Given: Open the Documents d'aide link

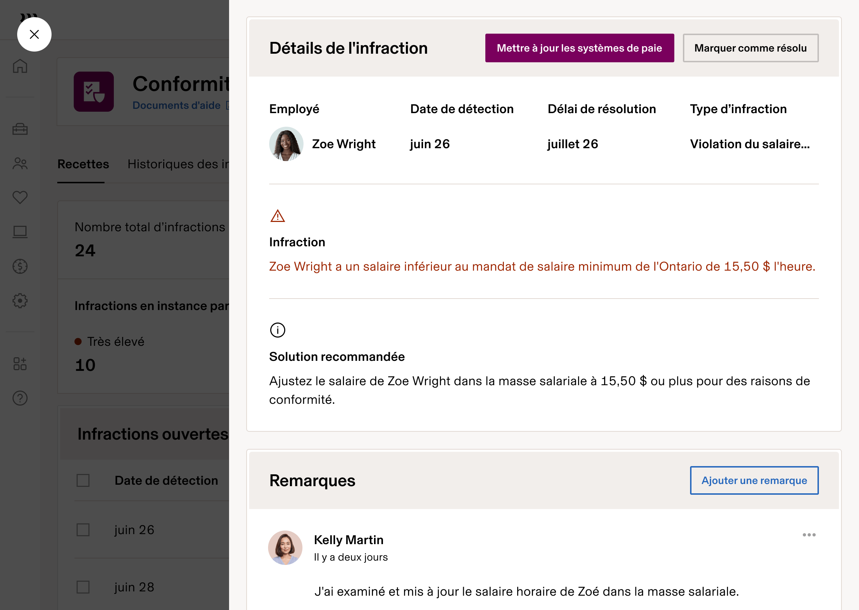Looking at the screenshot, I should point(176,105).
